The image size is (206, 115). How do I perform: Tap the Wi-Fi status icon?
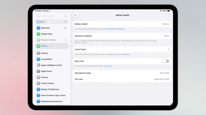tap(161, 11)
